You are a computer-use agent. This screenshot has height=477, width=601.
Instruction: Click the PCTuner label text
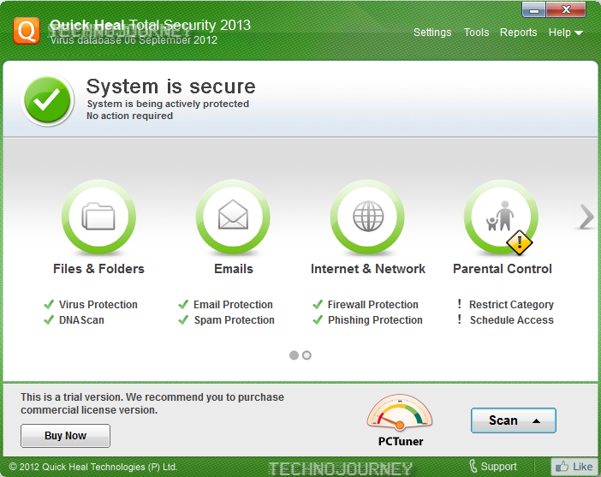[x=401, y=441]
